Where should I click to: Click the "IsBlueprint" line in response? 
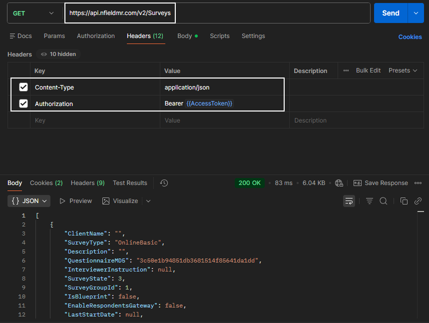coord(102,296)
